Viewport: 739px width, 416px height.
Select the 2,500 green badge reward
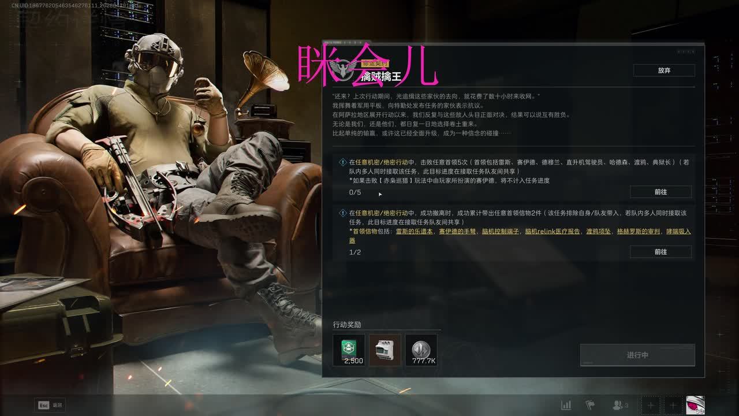coord(349,350)
